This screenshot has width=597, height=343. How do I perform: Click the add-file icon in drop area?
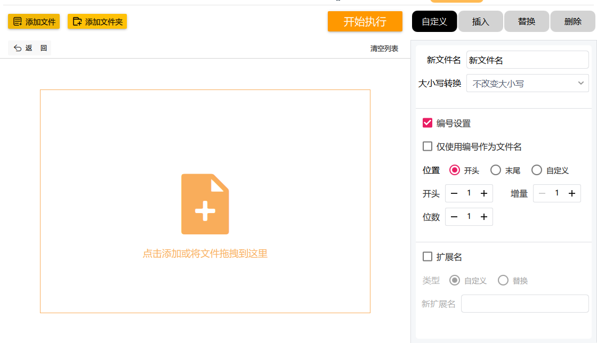(205, 204)
